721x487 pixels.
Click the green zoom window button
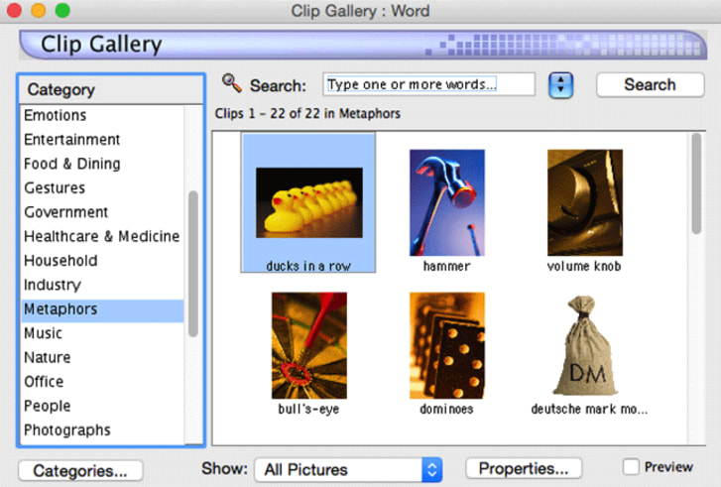[62, 10]
